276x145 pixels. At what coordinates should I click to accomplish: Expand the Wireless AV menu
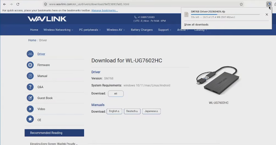point(116,30)
